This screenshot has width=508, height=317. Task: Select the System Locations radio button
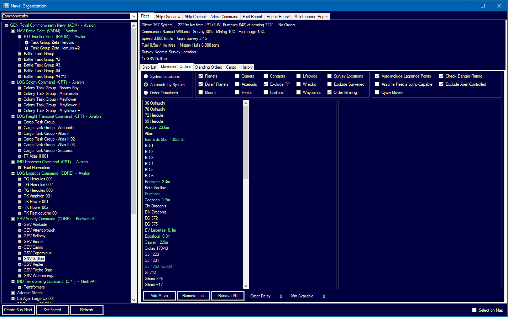(146, 76)
